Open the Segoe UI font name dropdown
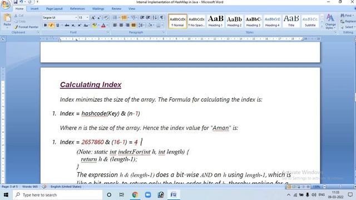This screenshot has height=200, width=356. [x=76, y=18]
